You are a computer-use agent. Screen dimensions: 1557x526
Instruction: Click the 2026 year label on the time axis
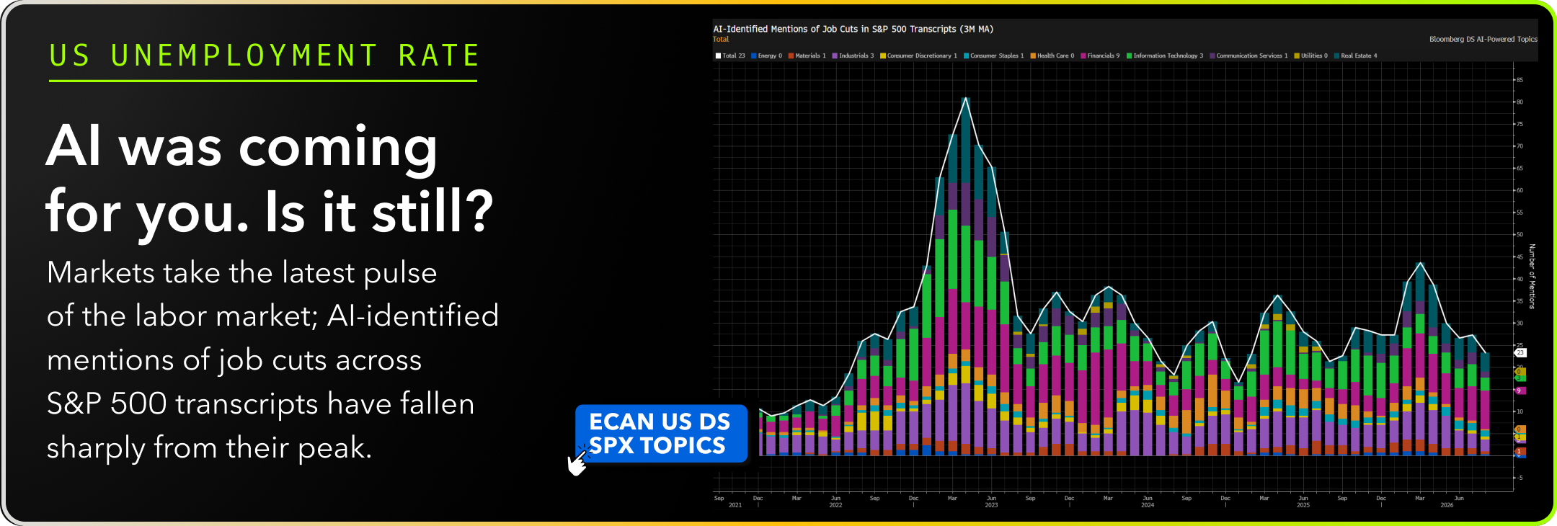tap(1447, 505)
